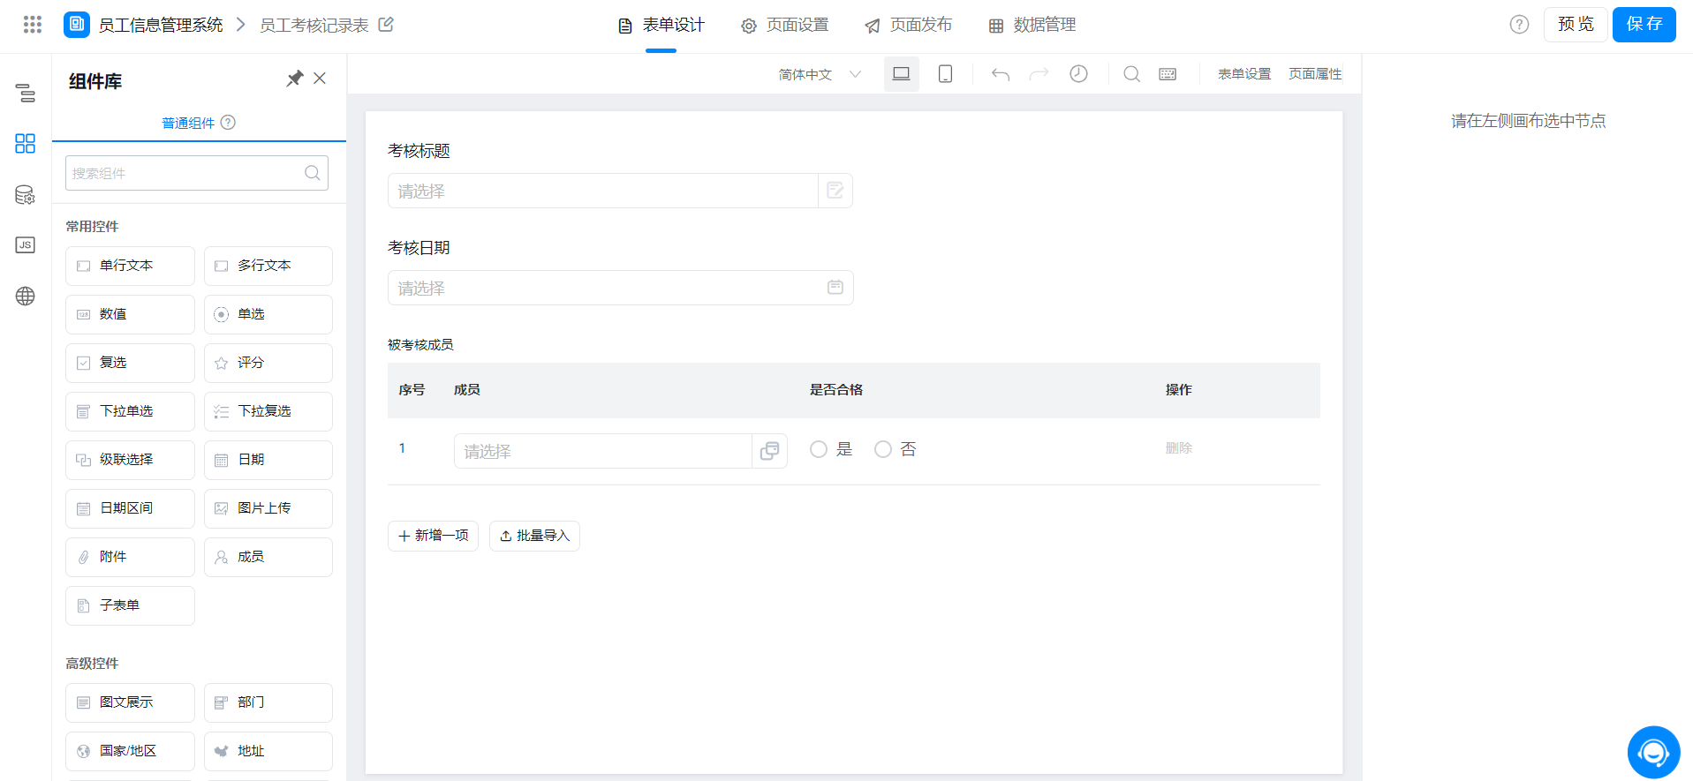
Task: Switch to the 数据管理 tab
Action: (x=1032, y=26)
